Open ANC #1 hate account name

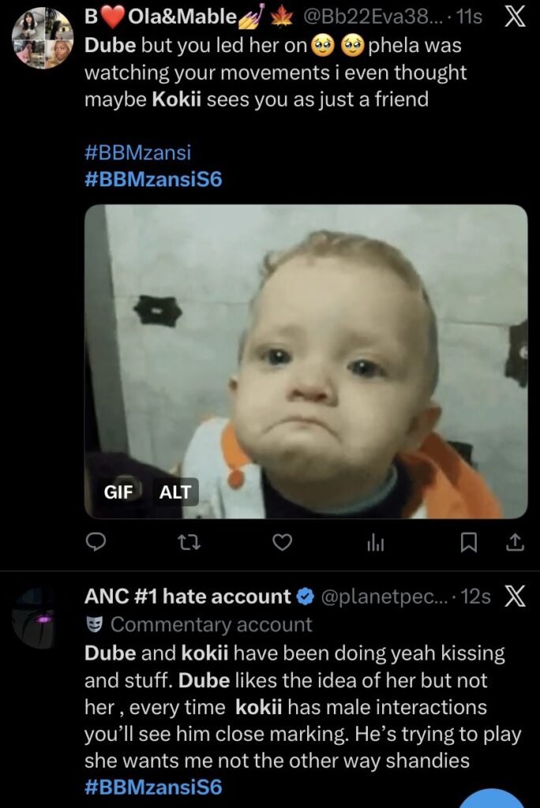188,597
